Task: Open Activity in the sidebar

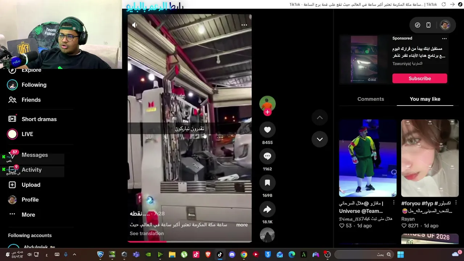Action: 32,170
